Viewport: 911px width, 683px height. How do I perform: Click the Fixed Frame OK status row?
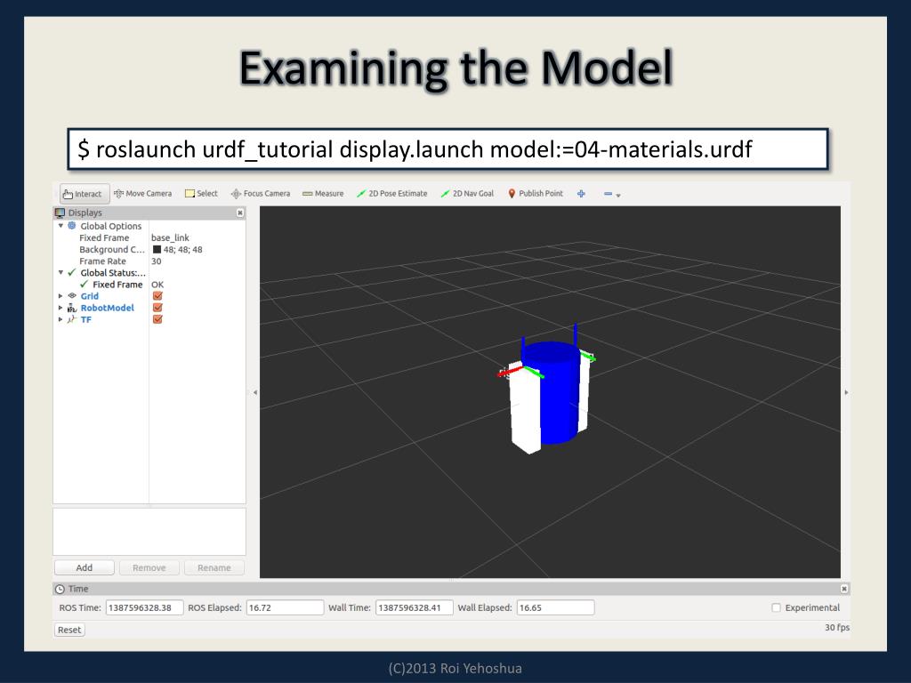(149, 285)
